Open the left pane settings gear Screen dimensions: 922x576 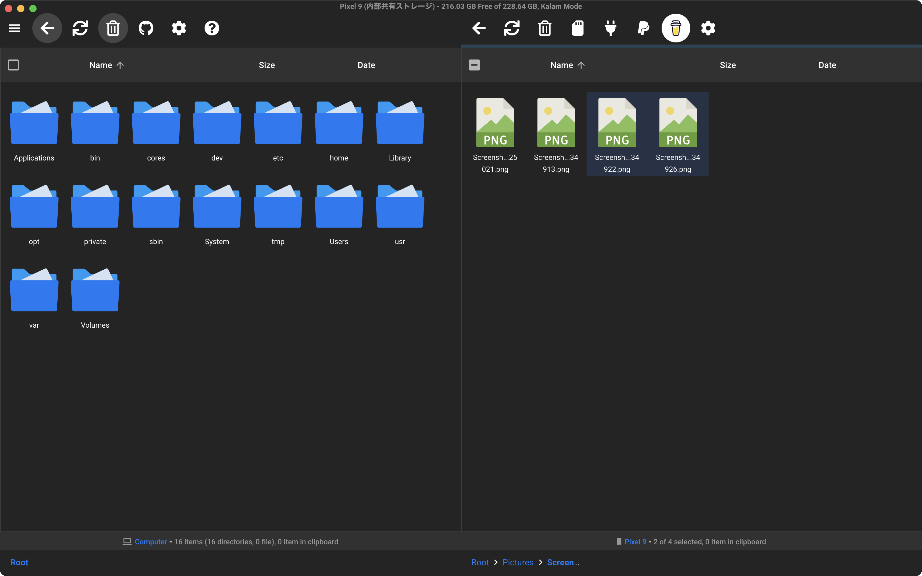pyautogui.click(x=179, y=28)
